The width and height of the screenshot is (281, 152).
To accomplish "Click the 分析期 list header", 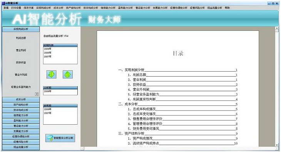I will coord(60,88).
